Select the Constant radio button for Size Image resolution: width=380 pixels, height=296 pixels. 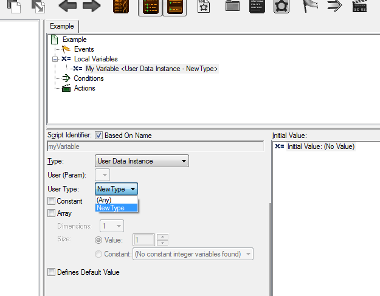pyautogui.click(x=98, y=254)
